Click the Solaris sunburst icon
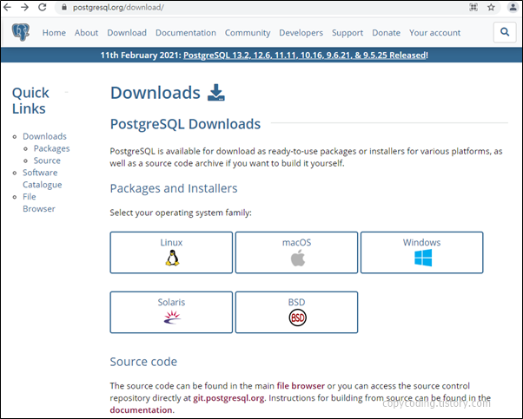This screenshot has width=523, height=419. point(172,318)
